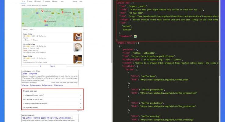Viewport: 225px width, 122px height.
Task: Open the Rating filter dropdown
Action: tap(25, 29)
